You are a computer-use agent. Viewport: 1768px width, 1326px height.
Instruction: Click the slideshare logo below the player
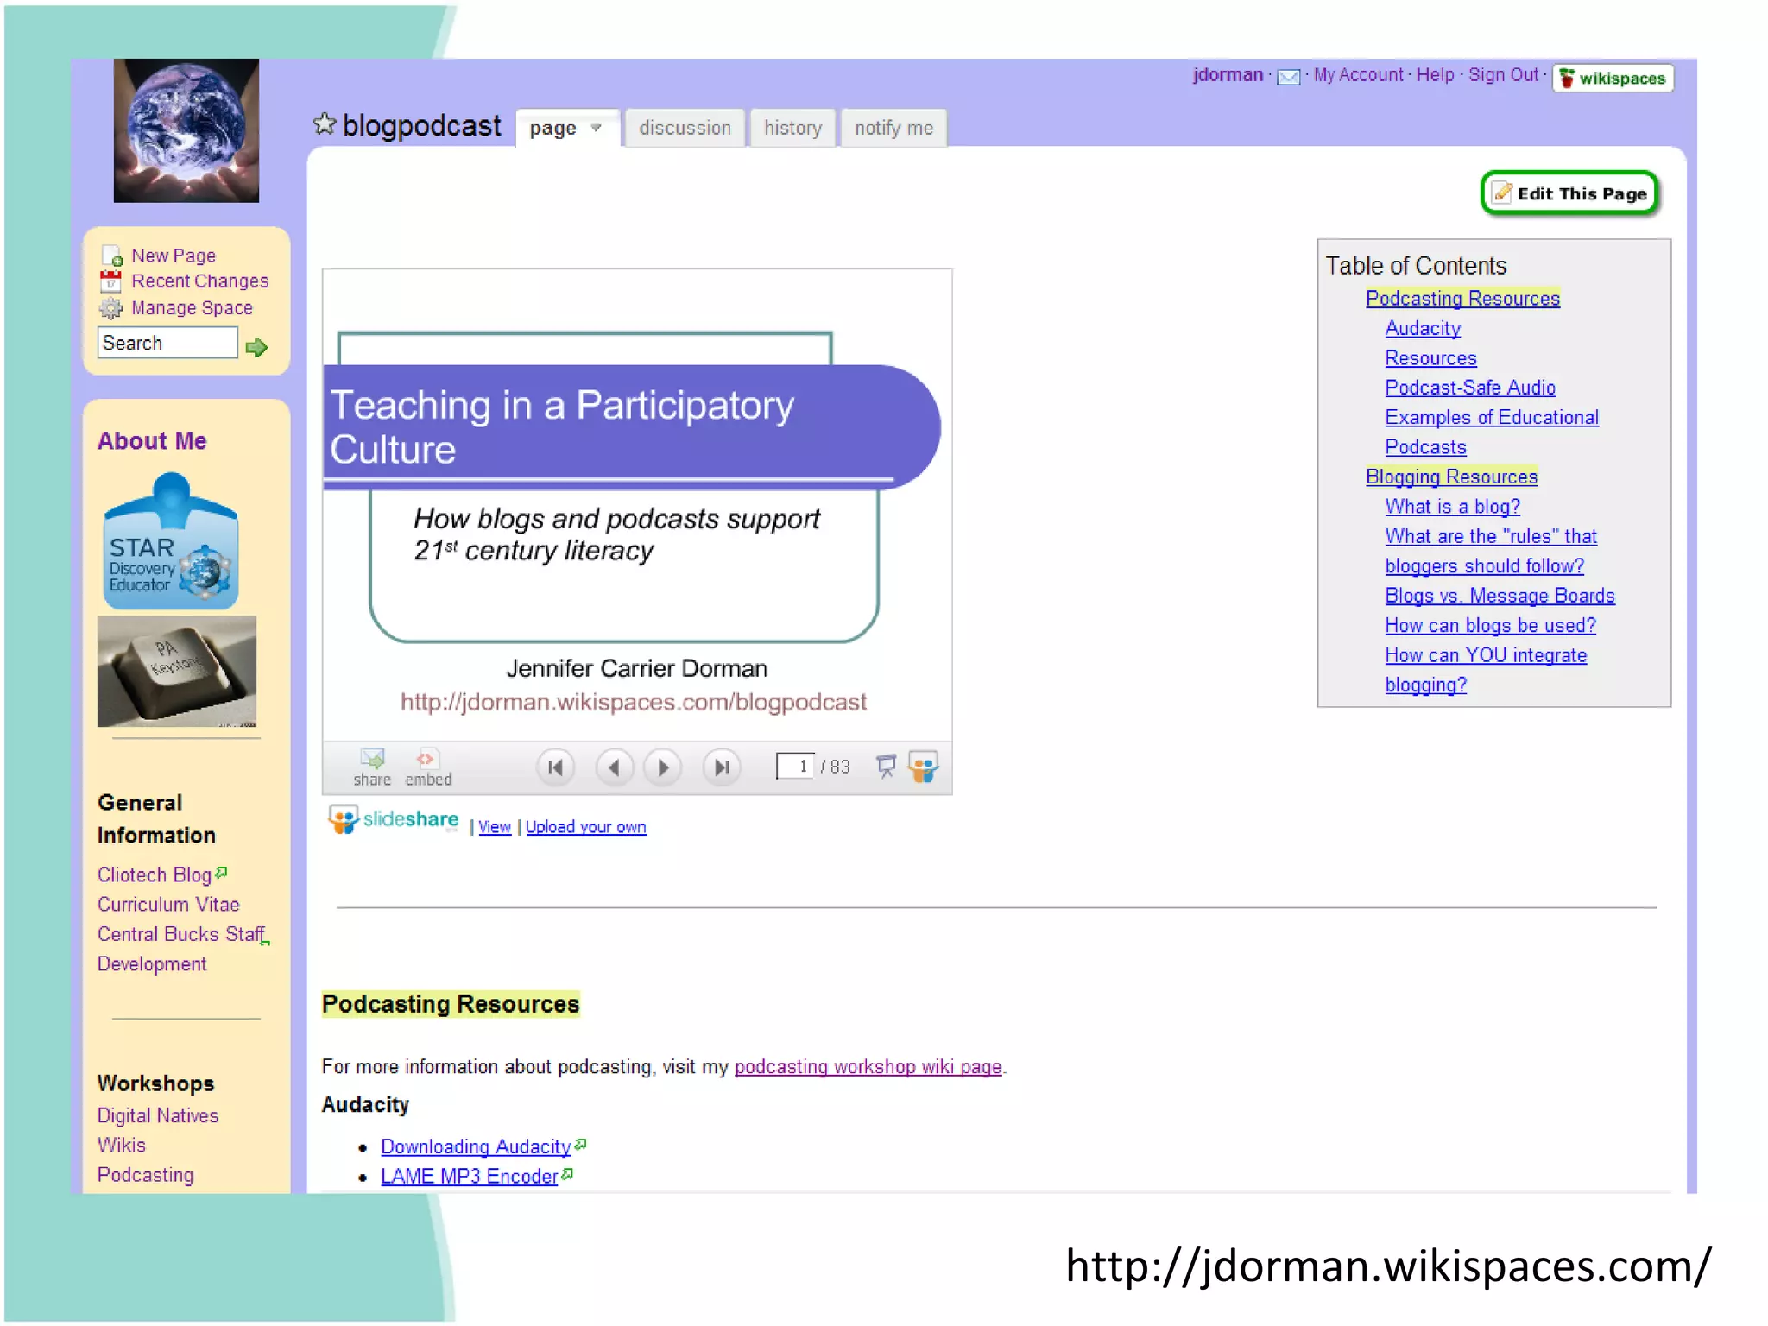pos(394,819)
